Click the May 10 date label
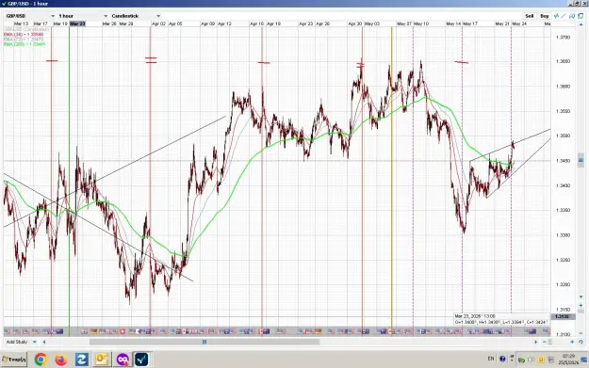This screenshot has height=368, width=589. point(421,24)
